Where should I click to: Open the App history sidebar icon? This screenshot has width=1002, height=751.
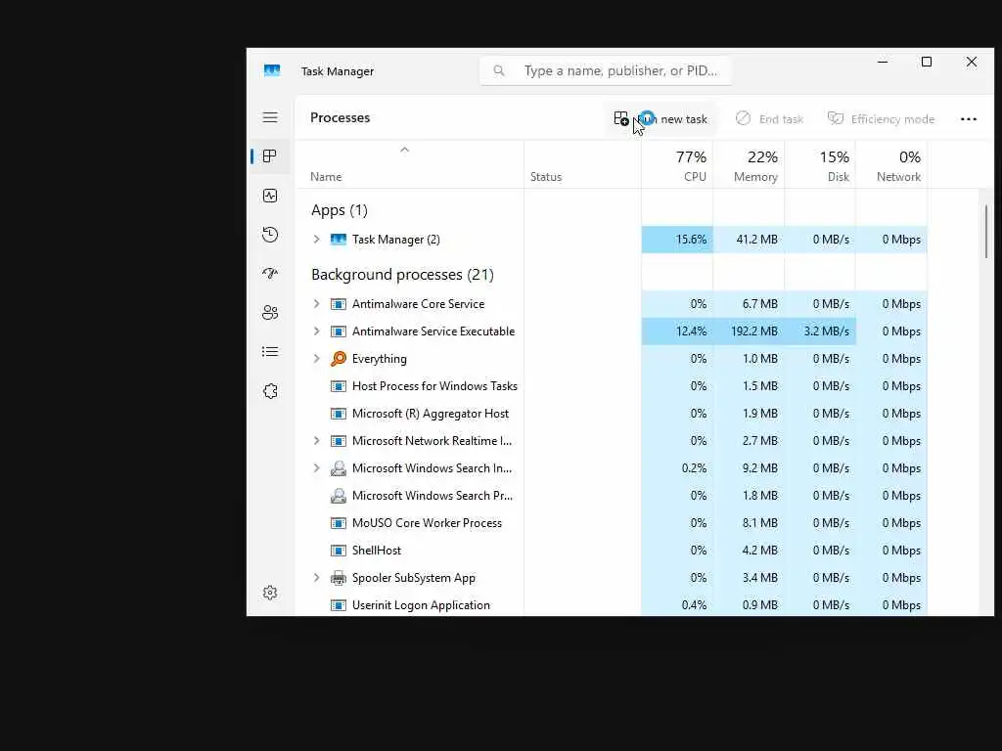click(x=270, y=235)
